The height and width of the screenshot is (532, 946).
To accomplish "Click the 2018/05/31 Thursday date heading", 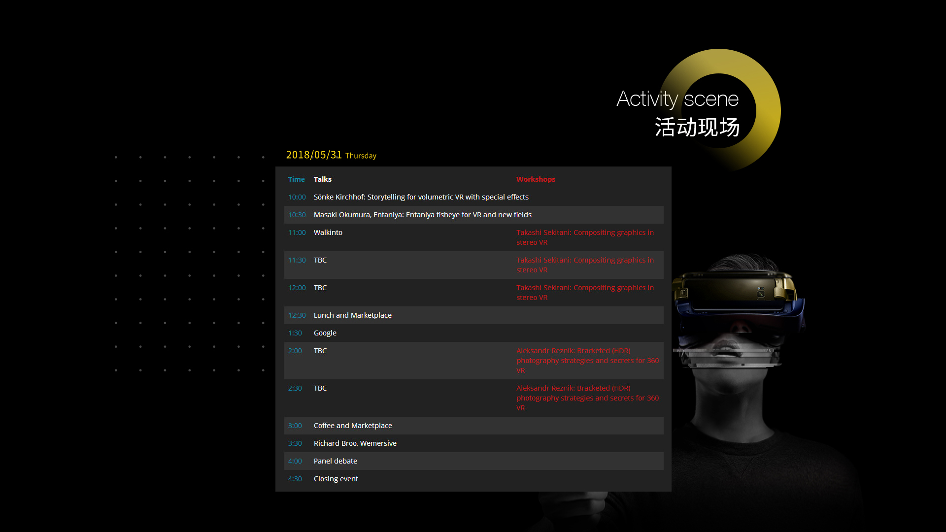I will click(331, 155).
